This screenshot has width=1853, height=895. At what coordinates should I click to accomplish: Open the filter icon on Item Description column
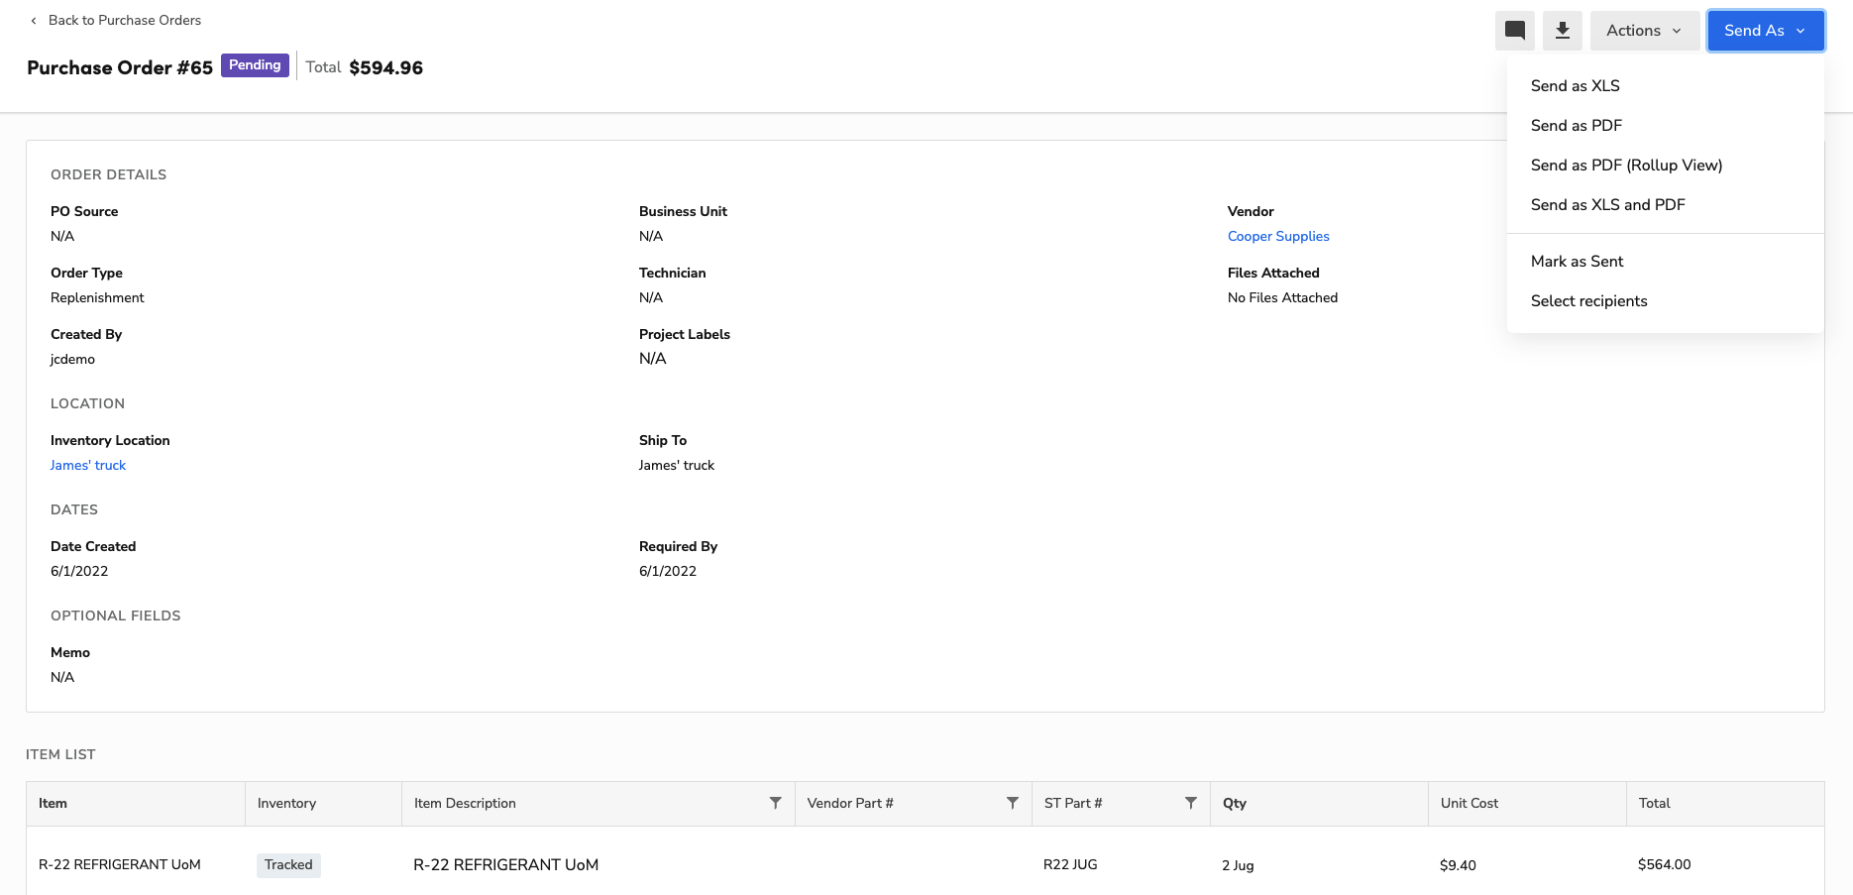tap(776, 803)
